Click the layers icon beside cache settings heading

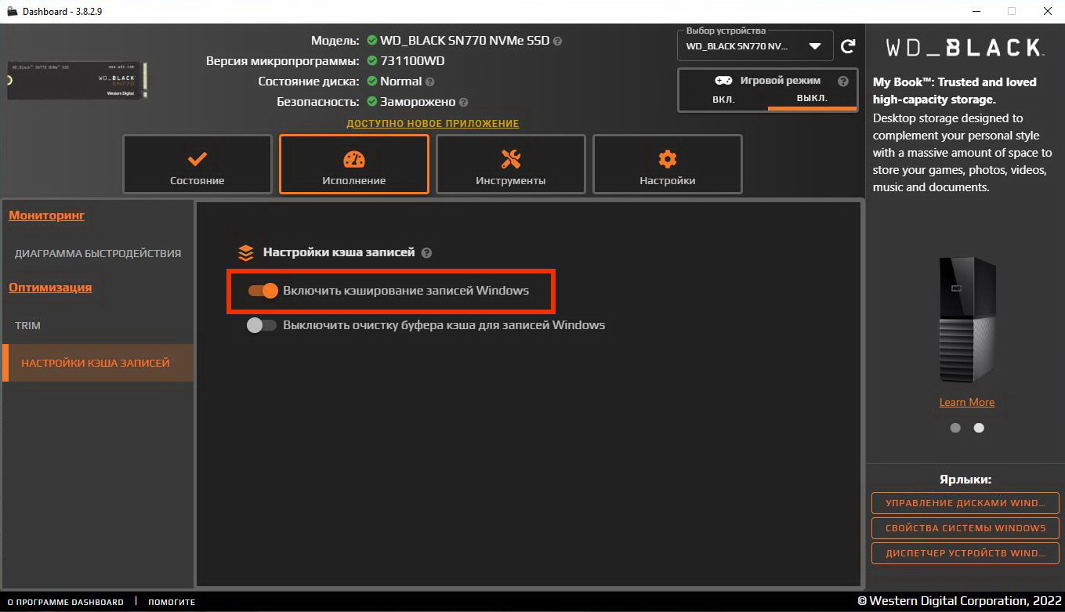[x=246, y=252]
